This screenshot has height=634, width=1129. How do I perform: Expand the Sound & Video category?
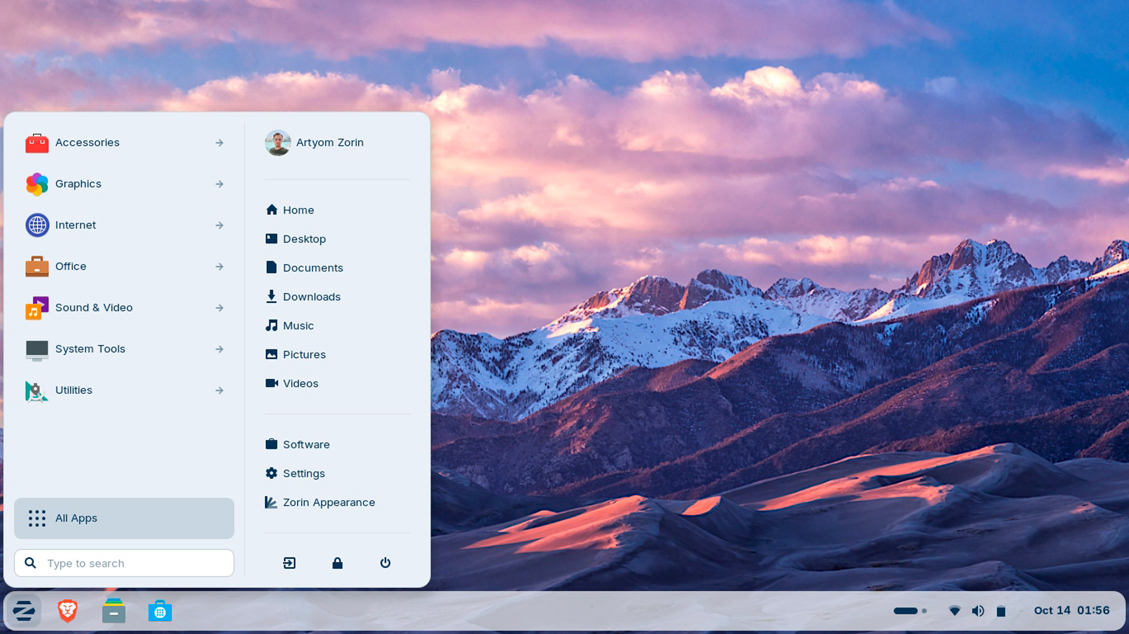(94, 308)
